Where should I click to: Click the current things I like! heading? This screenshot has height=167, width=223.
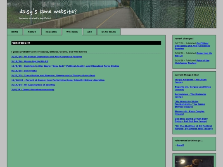pos(187,75)
